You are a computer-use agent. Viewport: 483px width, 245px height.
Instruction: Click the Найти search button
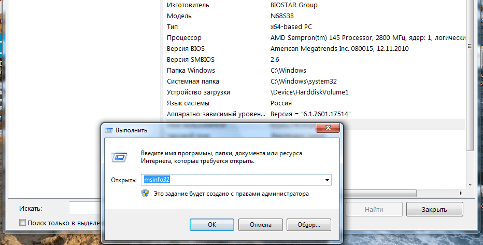[374, 209]
